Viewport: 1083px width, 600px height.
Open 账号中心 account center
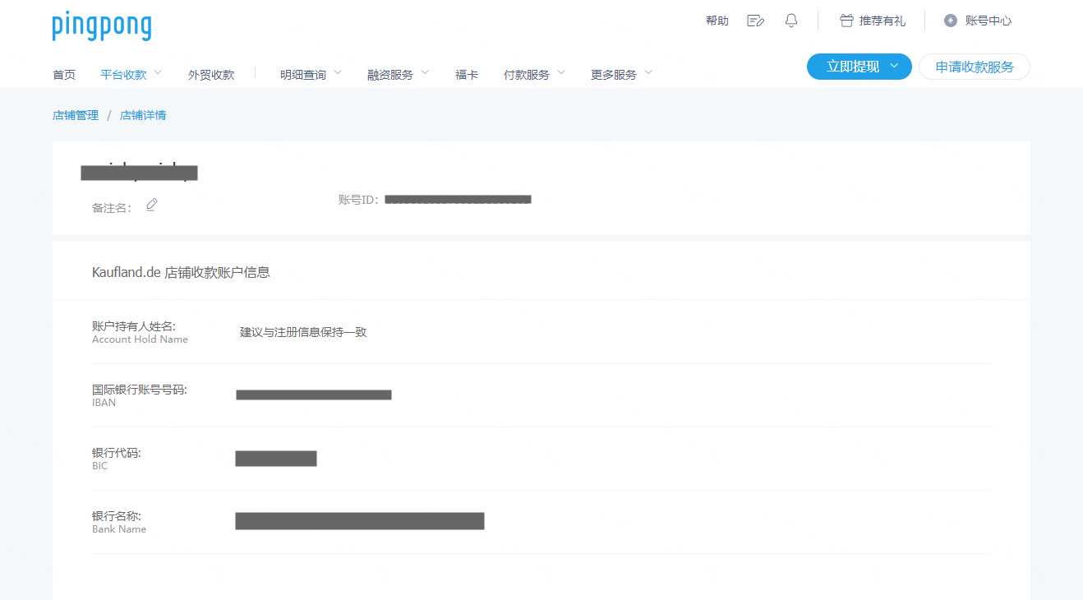point(989,21)
